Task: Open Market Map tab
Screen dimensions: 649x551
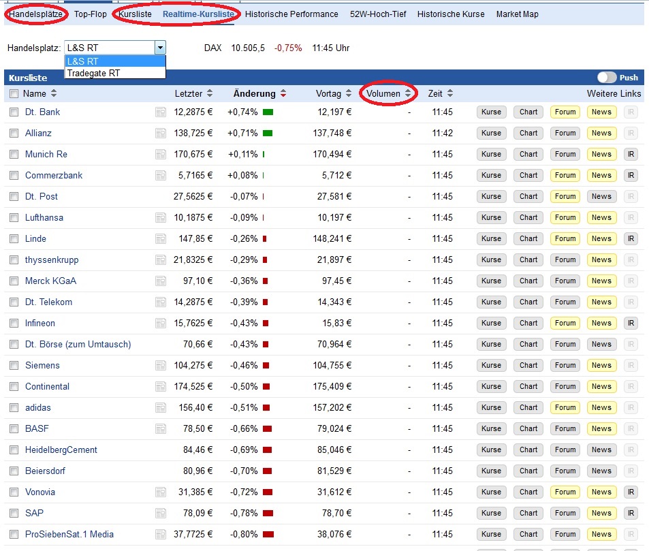Action: pyautogui.click(x=518, y=14)
